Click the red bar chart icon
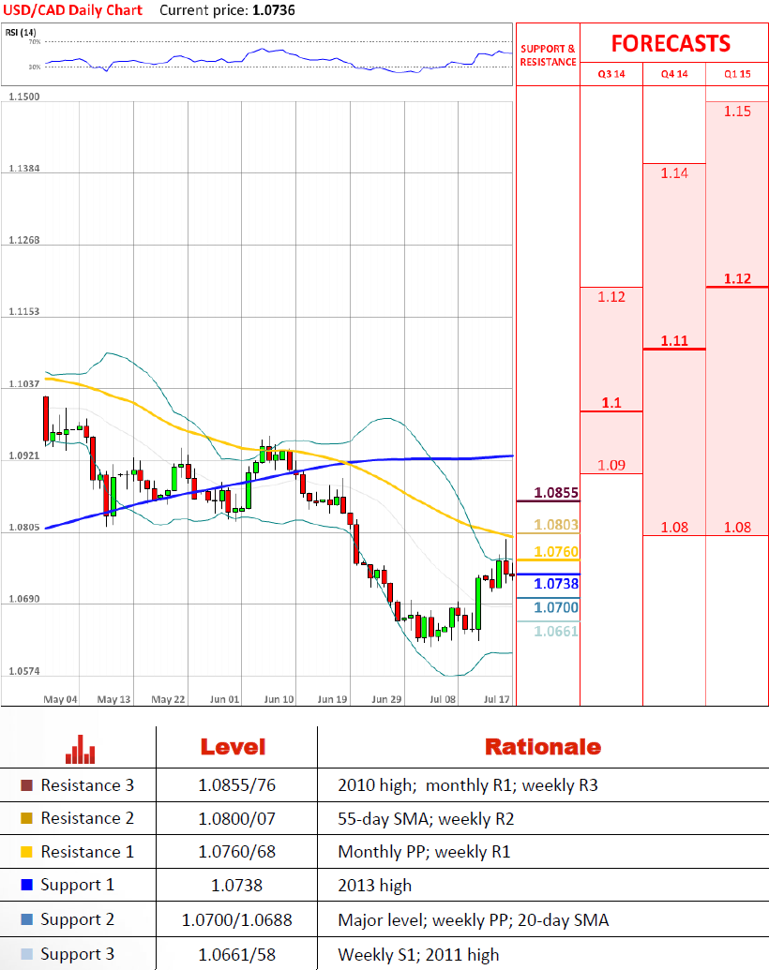Screen dimensions: 769x970 (x=80, y=749)
